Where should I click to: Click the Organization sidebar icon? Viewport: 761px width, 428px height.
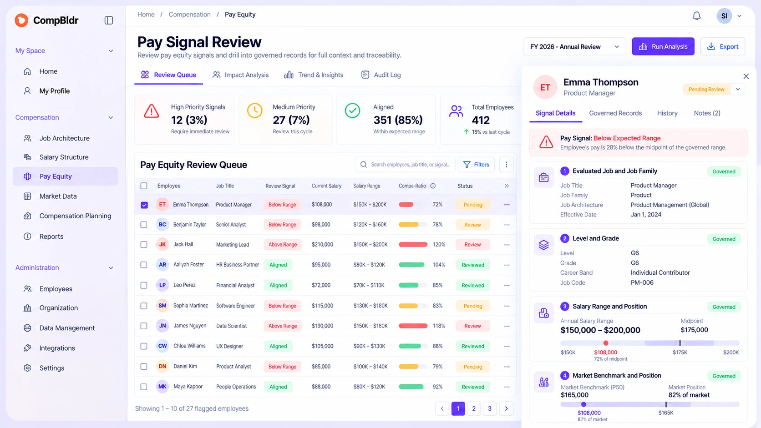(27, 308)
